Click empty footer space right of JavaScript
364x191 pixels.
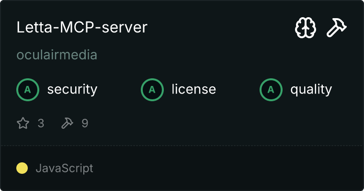click(230, 168)
